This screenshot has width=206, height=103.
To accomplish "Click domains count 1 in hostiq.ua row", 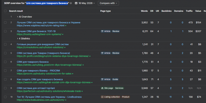I will coord(183,31).
